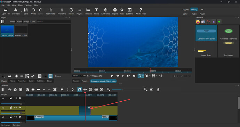Screen dimensions: 240x127
Task: Toggle ripple across all tracks
Action: pyautogui.click(x=96, y=90)
